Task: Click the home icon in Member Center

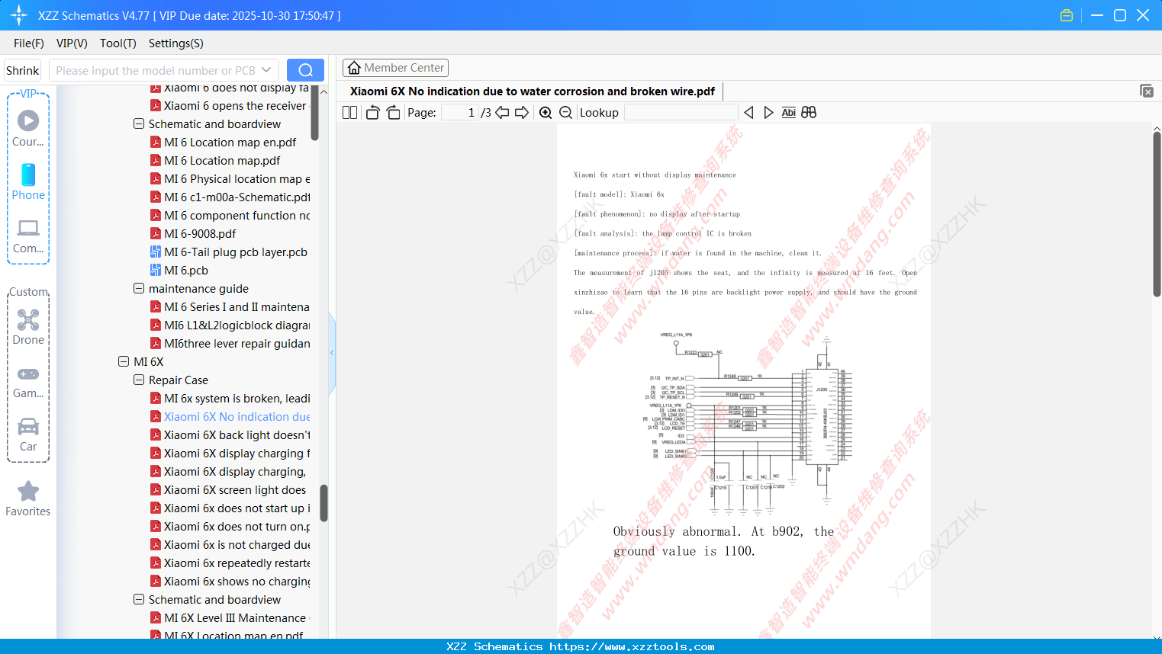Action: point(354,68)
